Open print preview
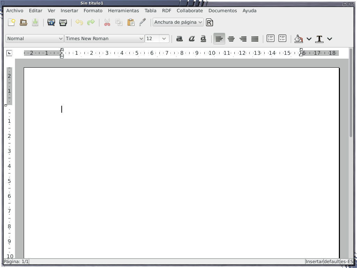Viewport: 357px width, 268px height. (51, 23)
